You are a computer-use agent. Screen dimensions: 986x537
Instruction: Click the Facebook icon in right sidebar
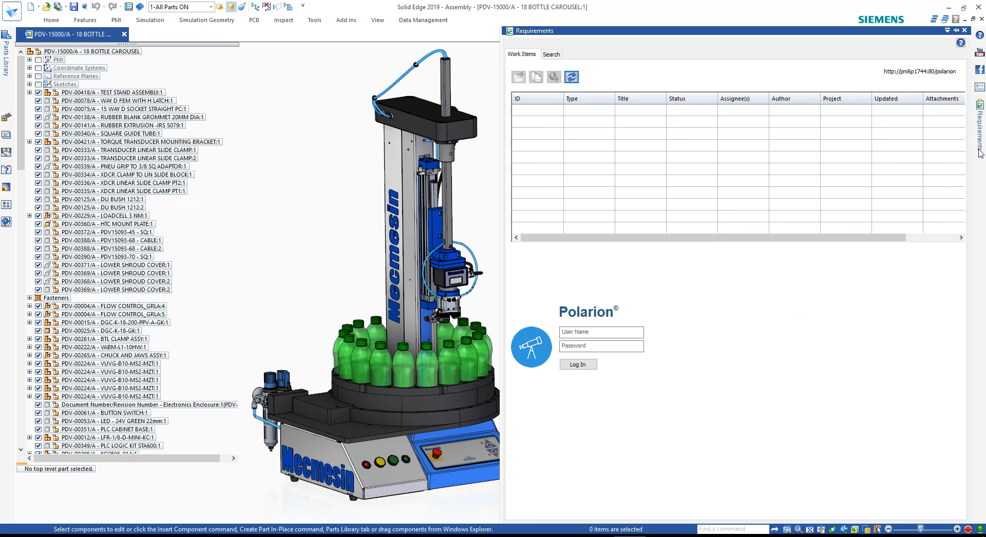pyautogui.click(x=979, y=70)
